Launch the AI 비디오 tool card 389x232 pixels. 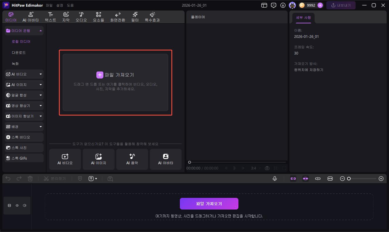[65, 159]
